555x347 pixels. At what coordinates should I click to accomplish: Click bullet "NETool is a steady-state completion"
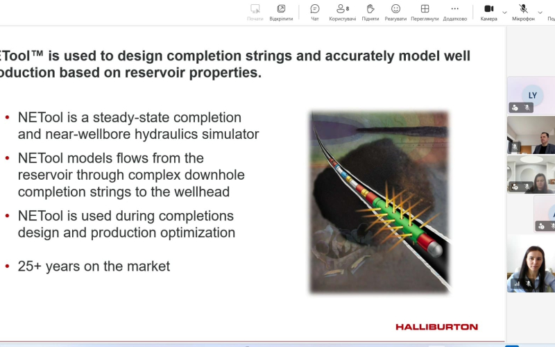[130, 117]
